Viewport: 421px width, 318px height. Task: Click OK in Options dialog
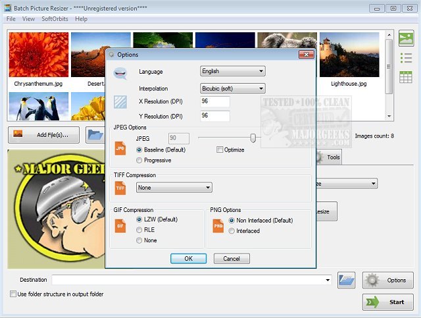pos(189,259)
